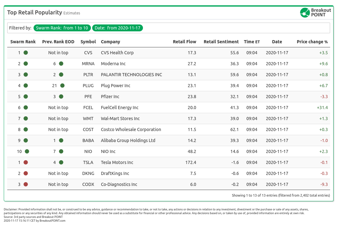Screen dimensions: 337x227
Task: Click previous rank dot in Plug Power row
Action: pyautogui.click(x=62, y=86)
